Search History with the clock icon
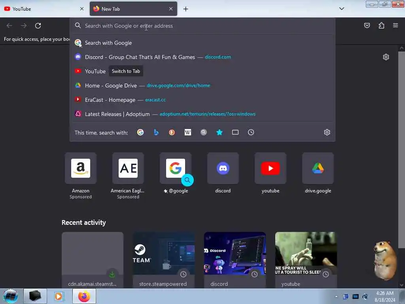Viewport: 405px width, 304px height. click(x=251, y=132)
